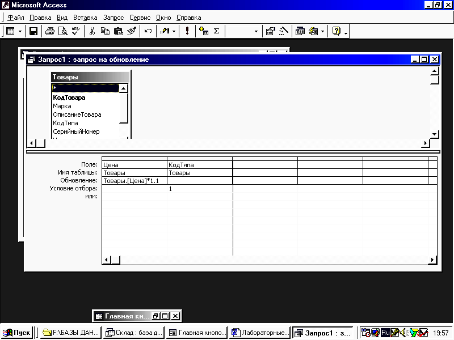
Task: Open the View mode dropdown arrow
Action: click(20, 31)
